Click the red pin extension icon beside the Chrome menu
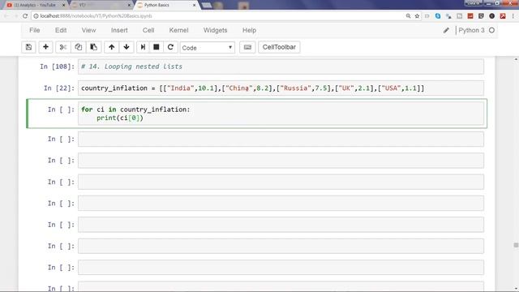This screenshot has width=519, height=292. tap(503, 16)
